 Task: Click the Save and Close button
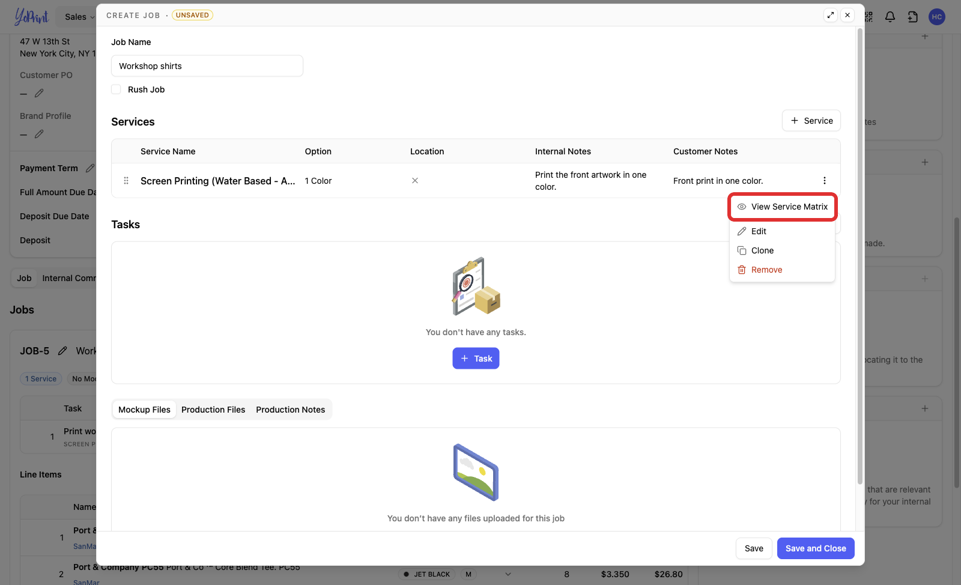point(816,548)
